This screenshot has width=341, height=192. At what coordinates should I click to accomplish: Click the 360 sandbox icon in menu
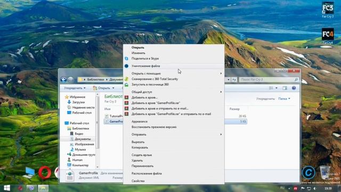pyautogui.click(x=126, y=84)
